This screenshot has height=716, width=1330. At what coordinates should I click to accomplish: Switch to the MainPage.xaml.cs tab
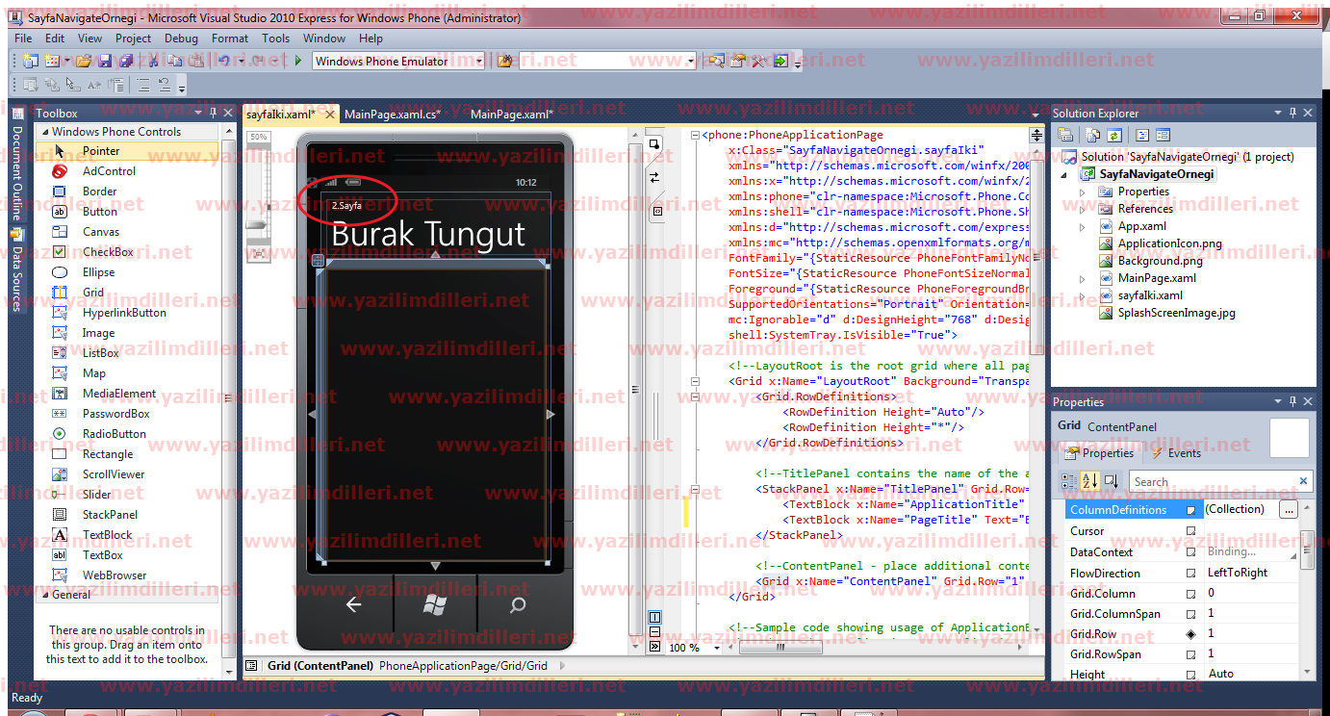[392, 114]
